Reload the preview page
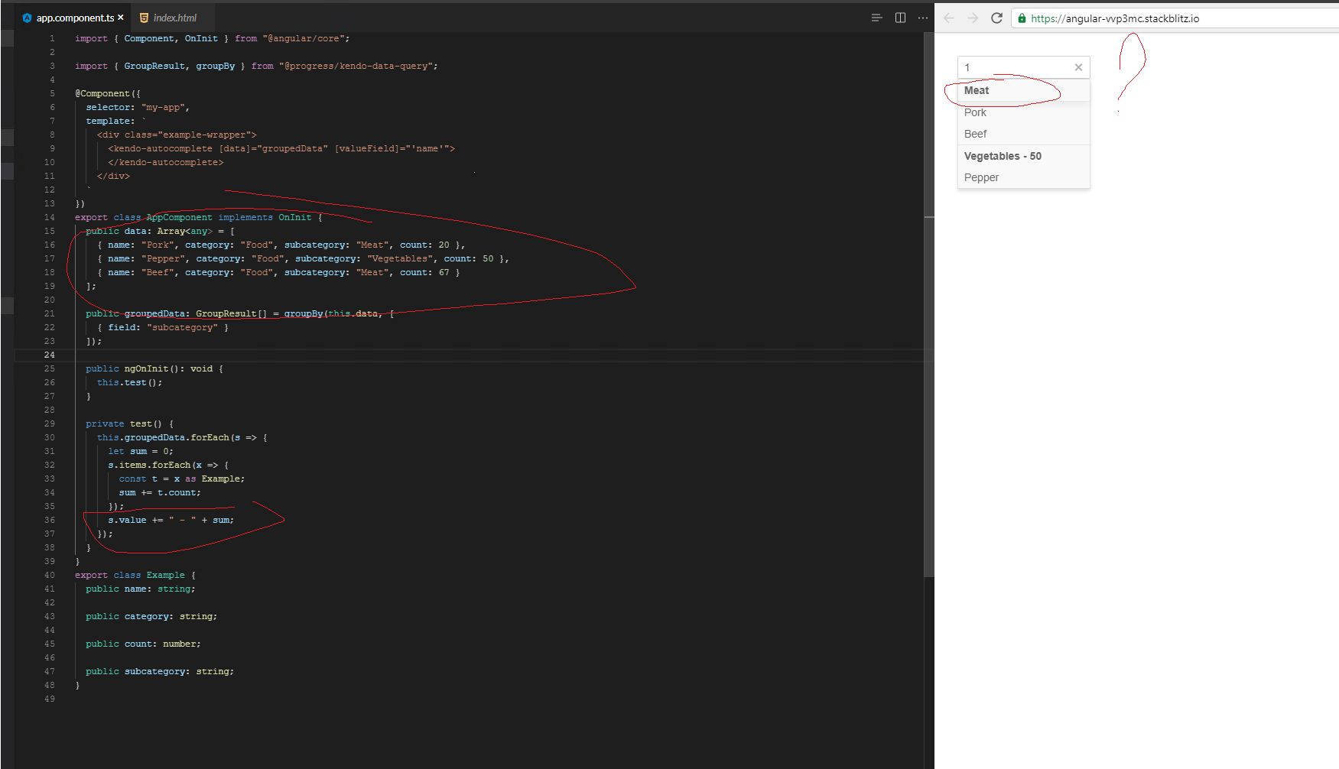This screenshot has height=769, width=1339. (996, 18)
